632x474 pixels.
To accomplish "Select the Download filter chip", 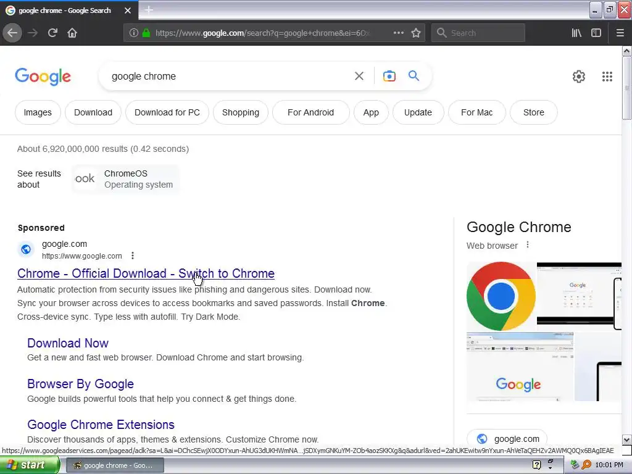I will point(93,112).
